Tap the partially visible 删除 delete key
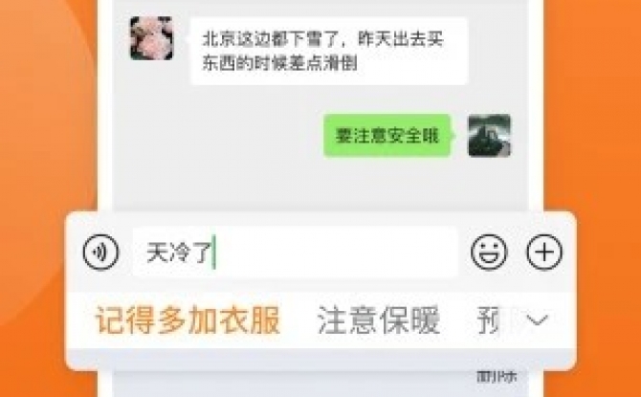 tap(497, 377)
